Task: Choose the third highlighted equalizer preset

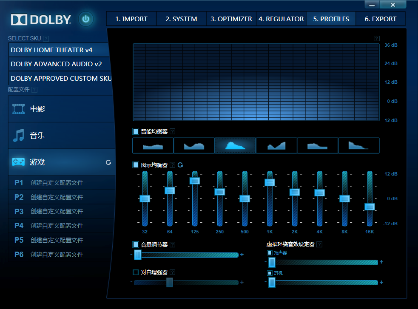Action: 235,145
